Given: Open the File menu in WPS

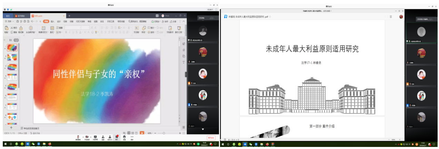Looking at the screenshot, I should (x=9, y=21).
